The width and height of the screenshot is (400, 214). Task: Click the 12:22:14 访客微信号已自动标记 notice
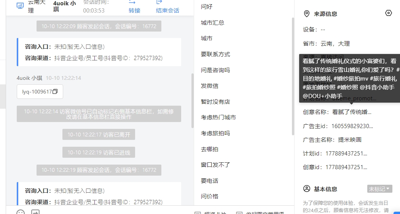(99, 114)
